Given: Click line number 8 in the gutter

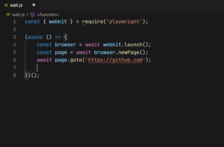Looking at the screenshot, I should pyautogui.click(x=15, y=75).
